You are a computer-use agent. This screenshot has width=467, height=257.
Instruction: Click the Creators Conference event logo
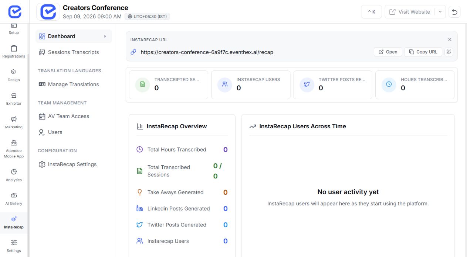tap(48, 12)
